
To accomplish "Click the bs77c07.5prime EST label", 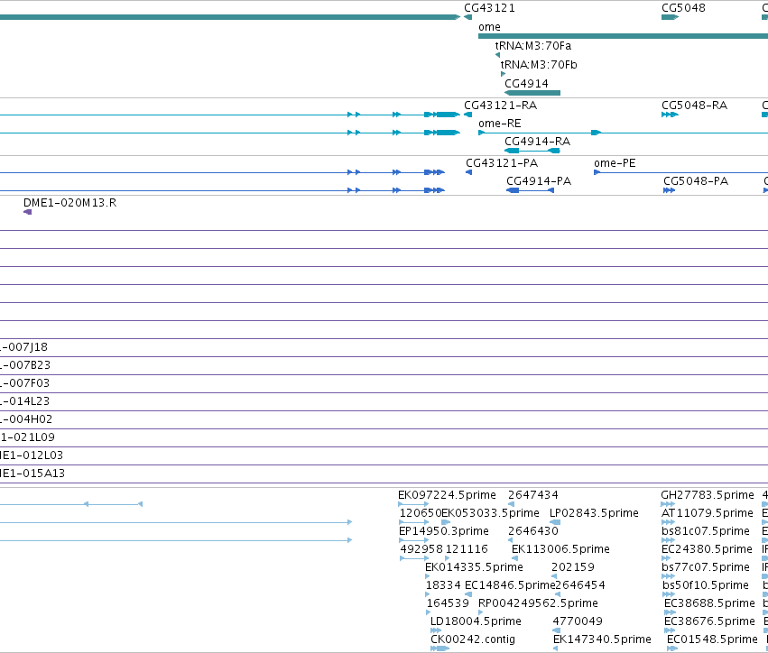I will click(x=706, y=567).
